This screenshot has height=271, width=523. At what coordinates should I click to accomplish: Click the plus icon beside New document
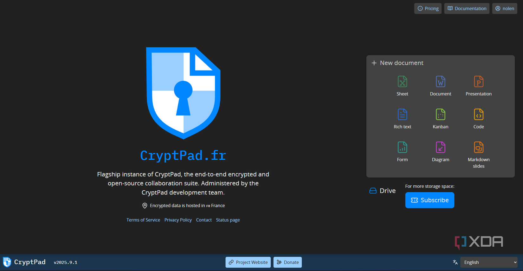pos(374,63)
